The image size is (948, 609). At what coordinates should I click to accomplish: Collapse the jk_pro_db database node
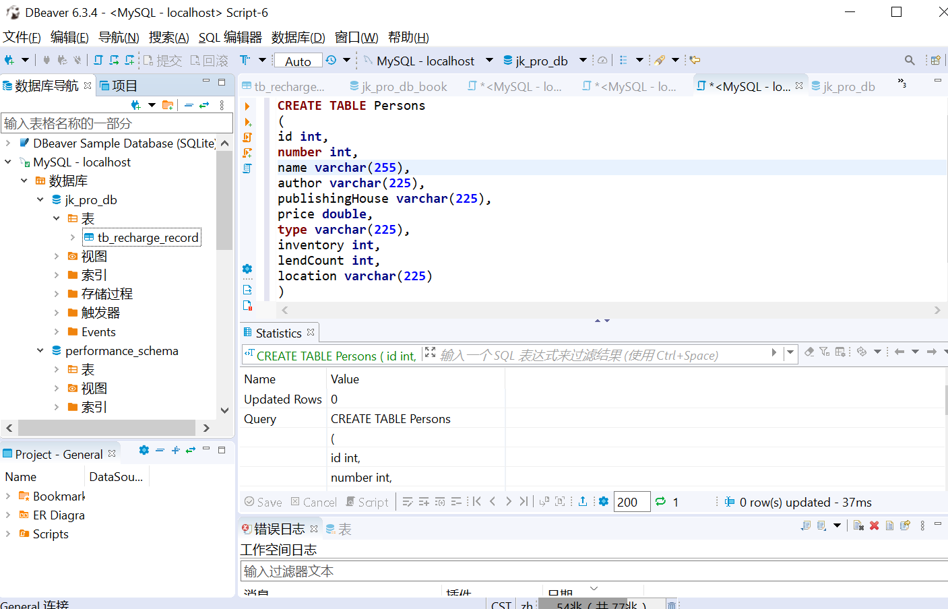click(x=40, y=199)
